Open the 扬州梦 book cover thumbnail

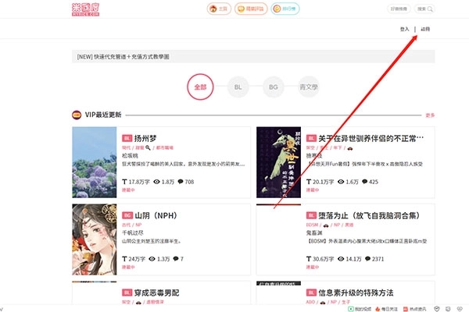(94, 162)
